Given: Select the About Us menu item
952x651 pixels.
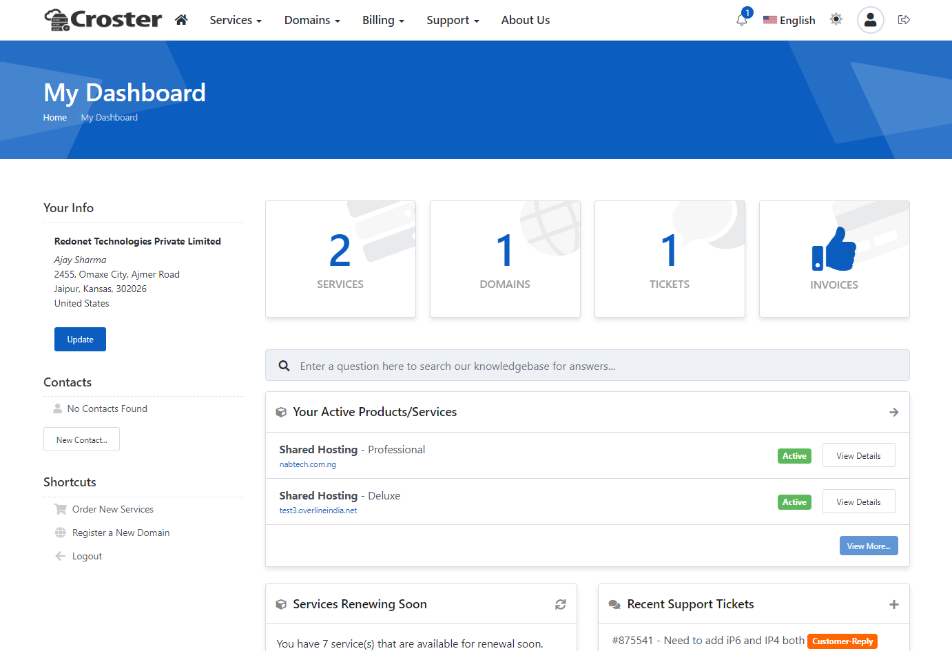Looking at the screenshot, I should 525,20.
